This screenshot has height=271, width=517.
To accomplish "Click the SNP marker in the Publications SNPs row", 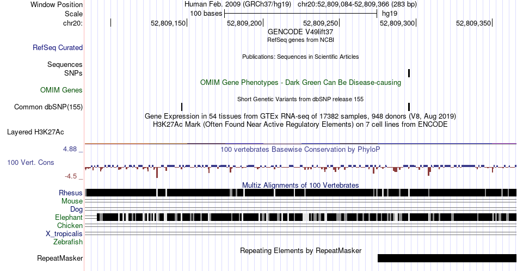I will click(x=409, y=73).
